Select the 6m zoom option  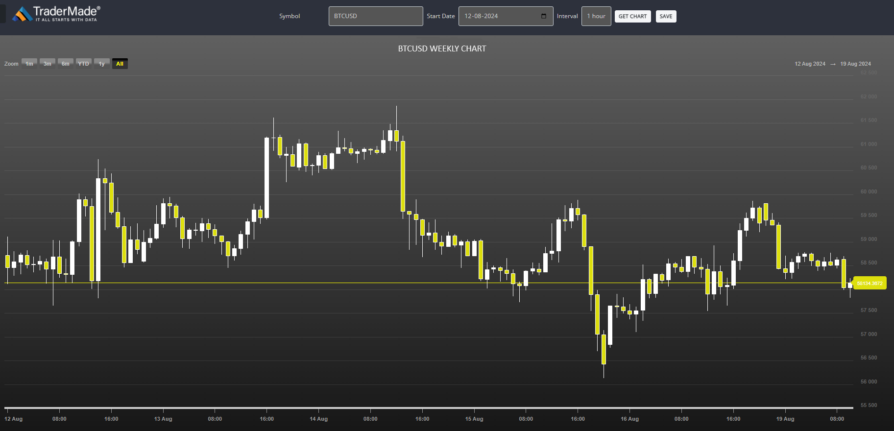(66, 64)
